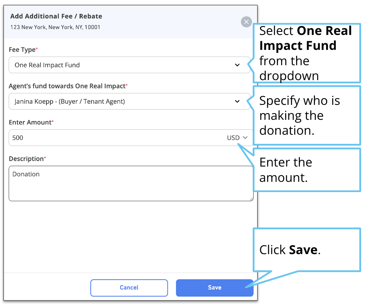Open the Agent's fund towards One Real Impact dropdown
Screen dimensions: 367x304
coord(130,101)
